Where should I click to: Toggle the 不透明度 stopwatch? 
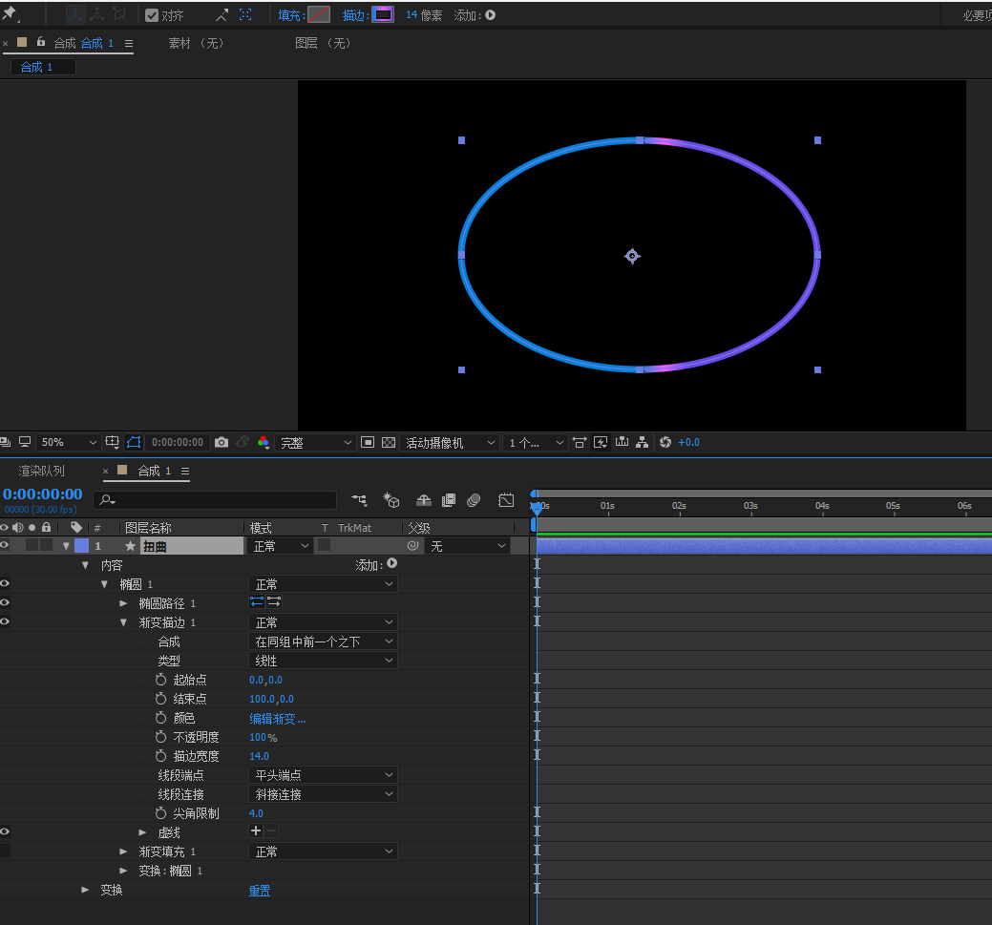point(160,737)
